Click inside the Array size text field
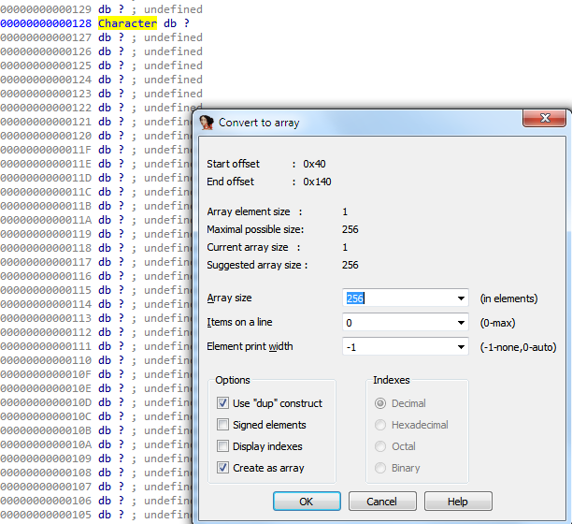 pos(397,298)
